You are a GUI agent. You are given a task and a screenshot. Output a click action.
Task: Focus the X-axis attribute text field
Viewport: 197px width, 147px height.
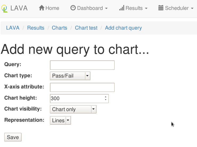click(82, 87)
